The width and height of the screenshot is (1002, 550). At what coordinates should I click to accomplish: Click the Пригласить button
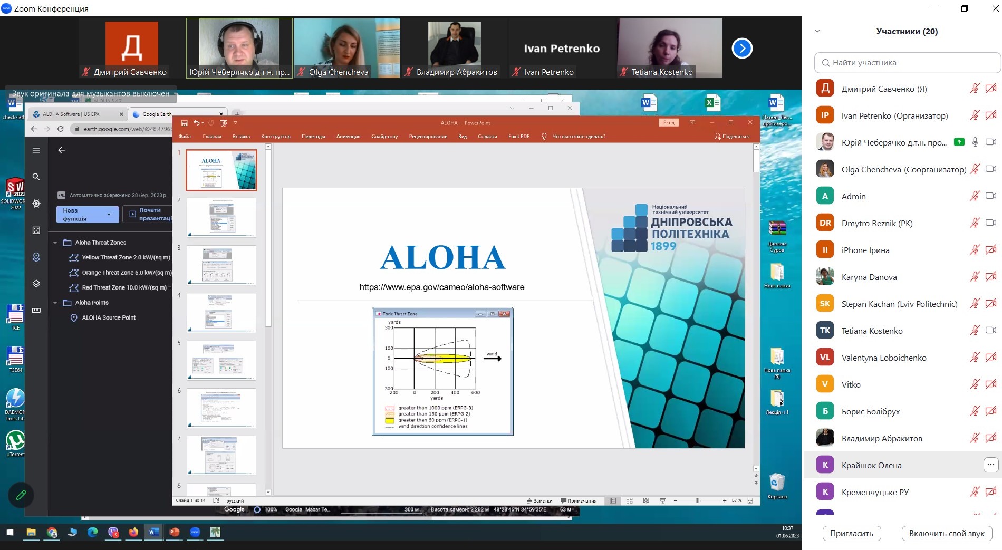pyautogui.click(x=852, y=534)
